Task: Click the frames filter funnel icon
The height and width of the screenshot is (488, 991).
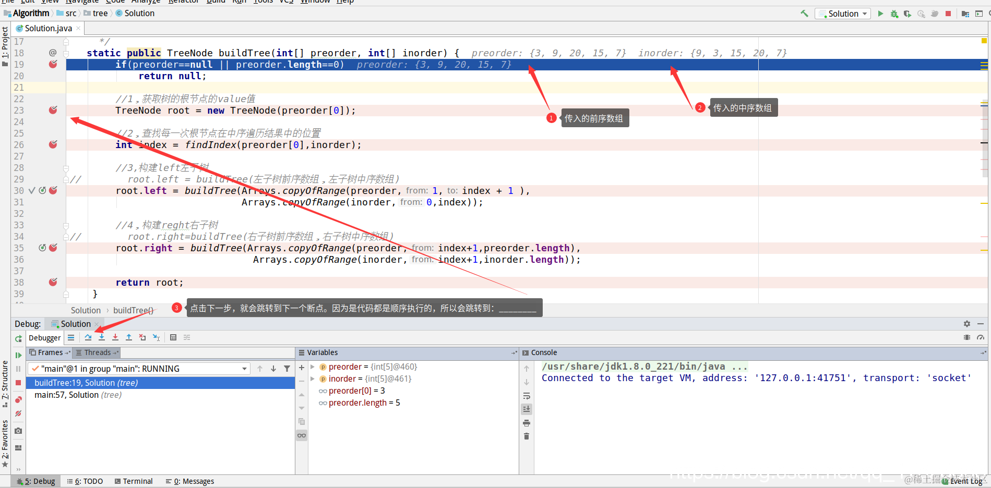Action: tap(287, 369)
